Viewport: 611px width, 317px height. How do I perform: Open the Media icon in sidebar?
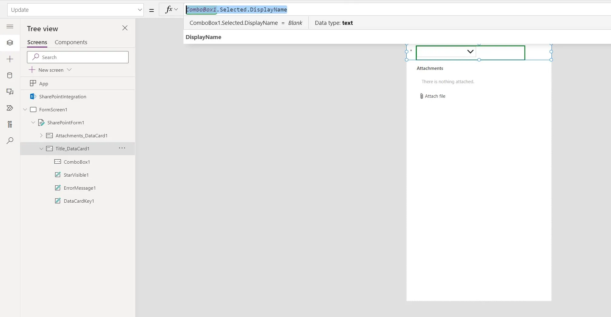(x=10, y=92)
